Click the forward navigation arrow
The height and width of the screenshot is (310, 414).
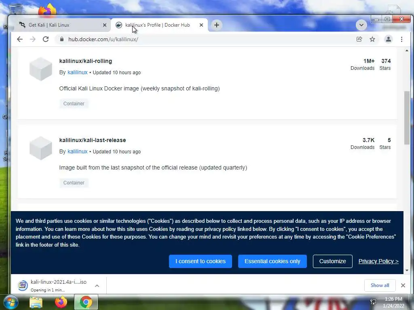click(33, 39)
